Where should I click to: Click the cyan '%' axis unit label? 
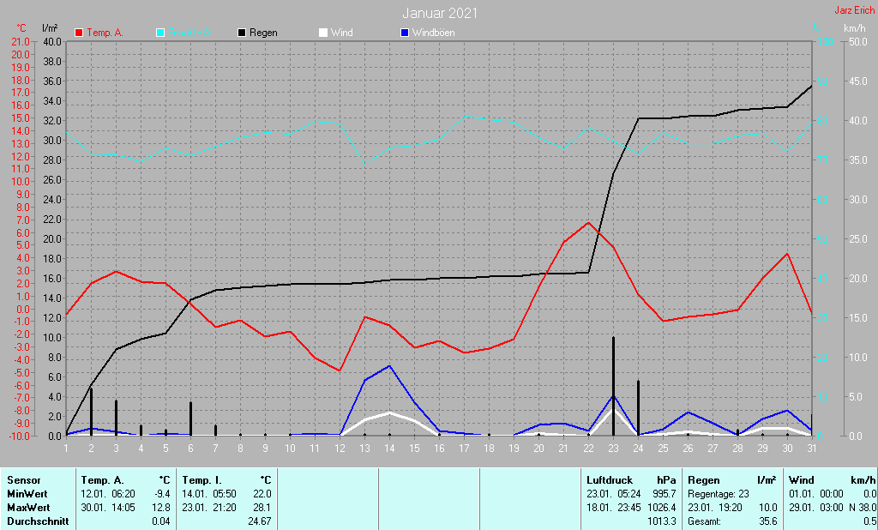[x=816, y=28]
